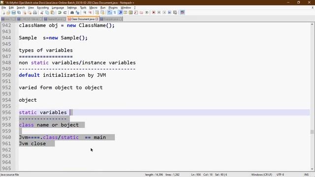Open a file using the Open icon
This screenshot has width=315, height=177.
pos(8,12)
